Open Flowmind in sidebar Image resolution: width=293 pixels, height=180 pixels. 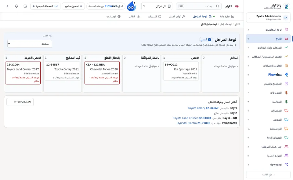[x=268, y=165]
